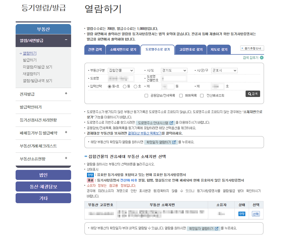This screenshot has width=281, height=242.
Task: Click 선택 button in the property row
Action: (x=255, y=214)
